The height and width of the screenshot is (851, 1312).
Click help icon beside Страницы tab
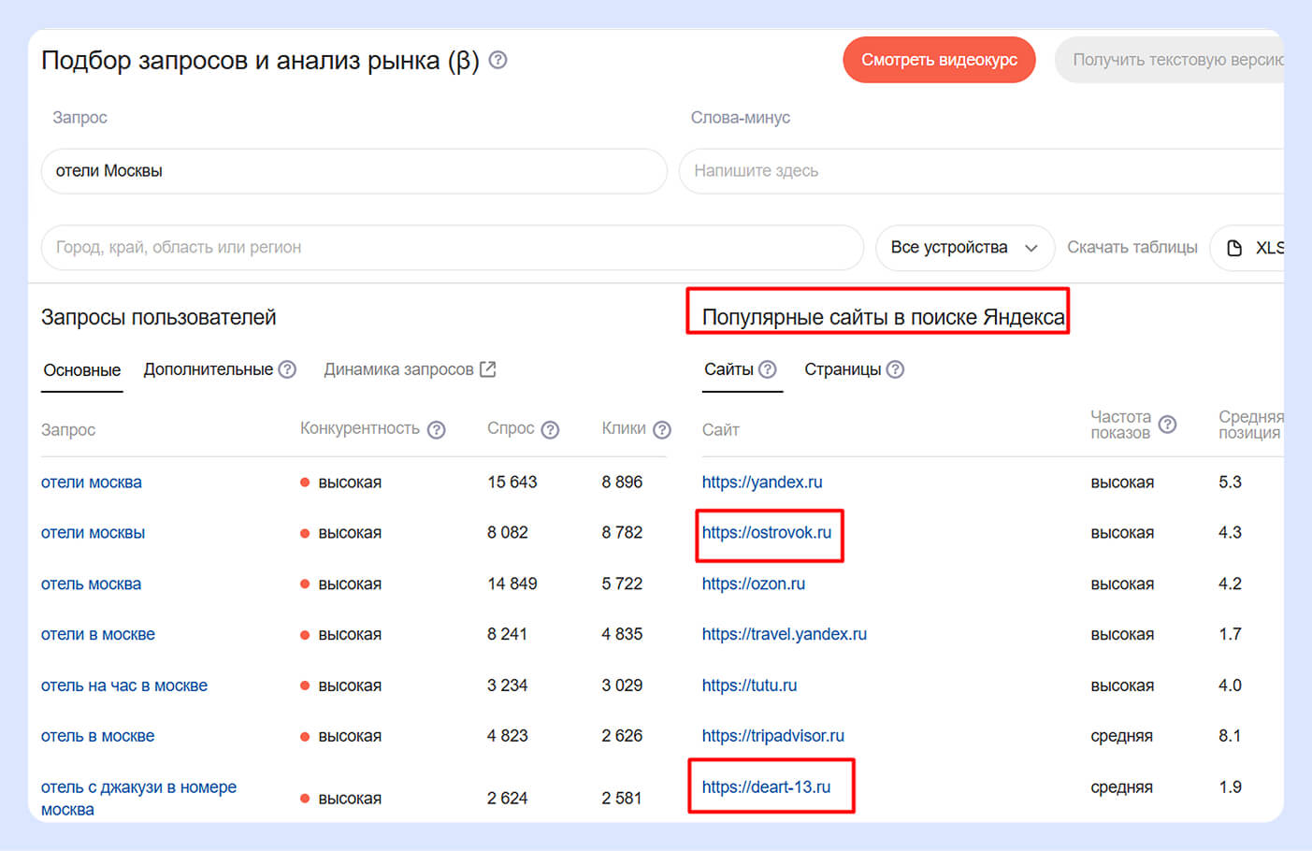coord(895,369)
